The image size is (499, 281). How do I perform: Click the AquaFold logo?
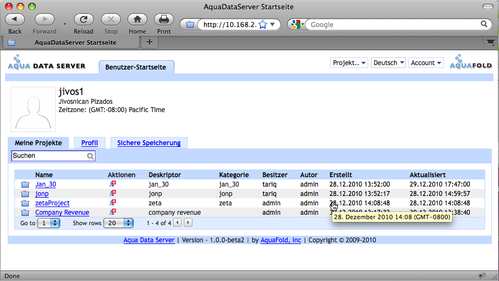tap(471, 62)
